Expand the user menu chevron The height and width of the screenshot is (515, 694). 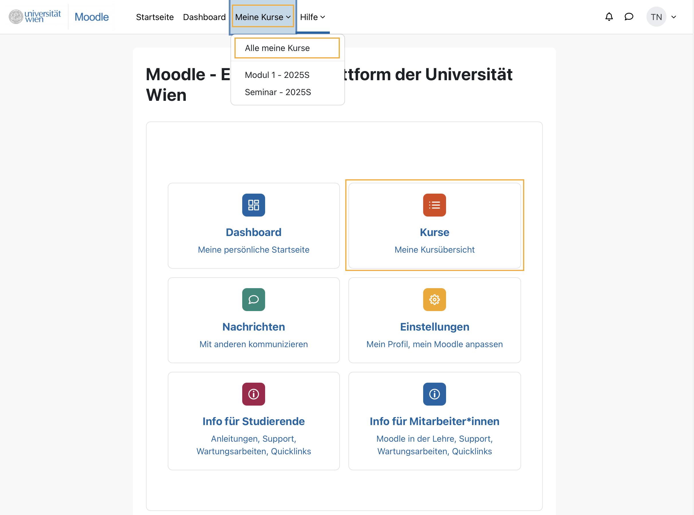click(673, 17)
